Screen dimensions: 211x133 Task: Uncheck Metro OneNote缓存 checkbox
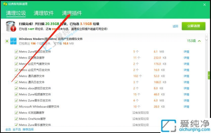coord(16,119)
